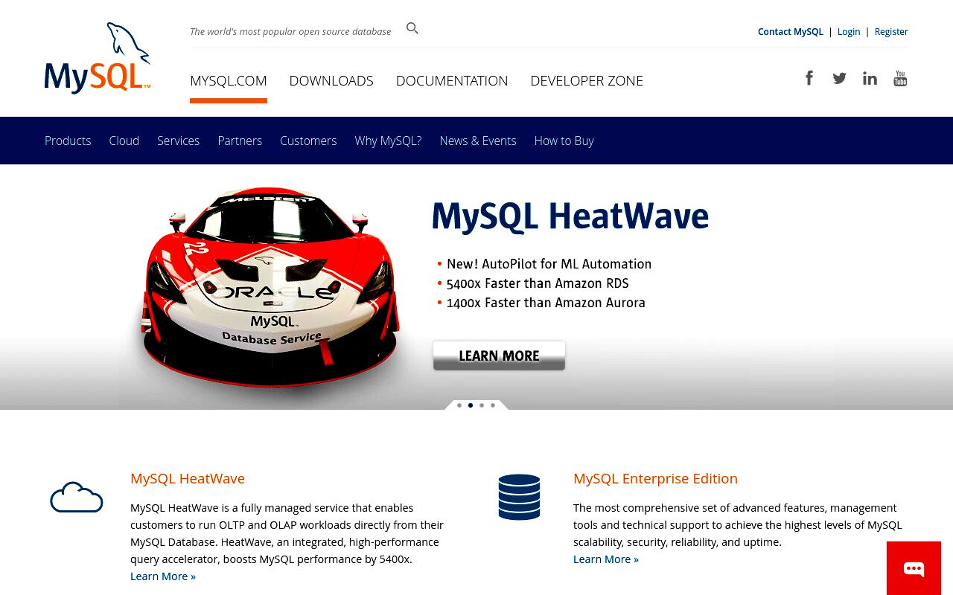Select the first carousel slide dot
953x595 pixels.
(x=459, y=405)
